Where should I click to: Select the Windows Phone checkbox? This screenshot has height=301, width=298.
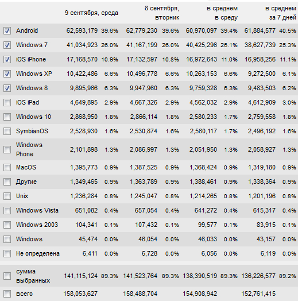[7, 149]
